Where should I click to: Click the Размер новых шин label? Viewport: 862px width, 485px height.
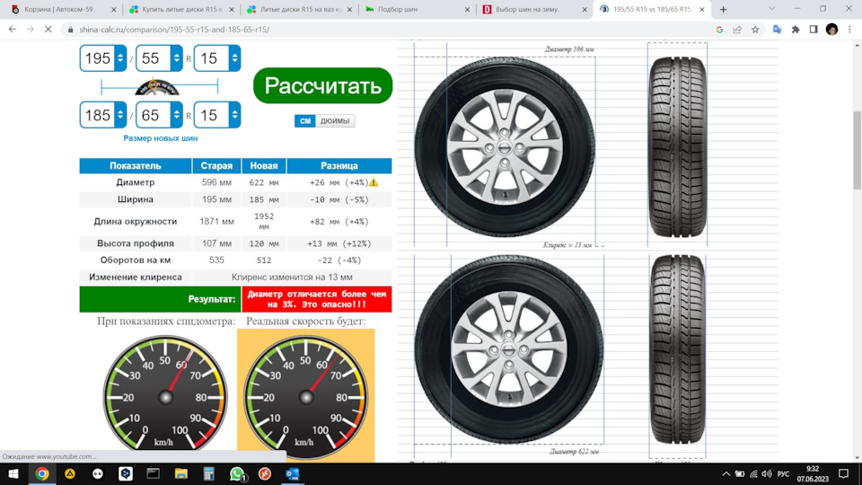coord(161,138)
